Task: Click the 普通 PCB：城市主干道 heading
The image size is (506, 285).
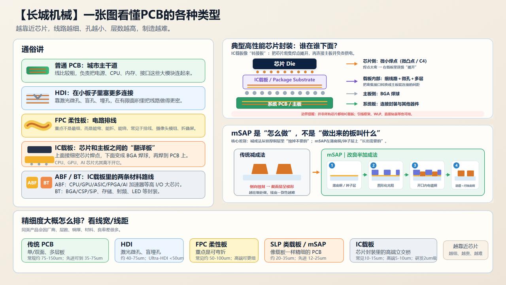Action: pos(86,65)
